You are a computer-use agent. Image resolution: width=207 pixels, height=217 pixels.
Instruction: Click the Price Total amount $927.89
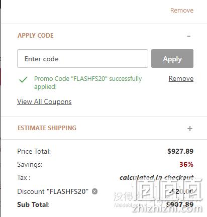pyautogui.click(x=180, y=151)
